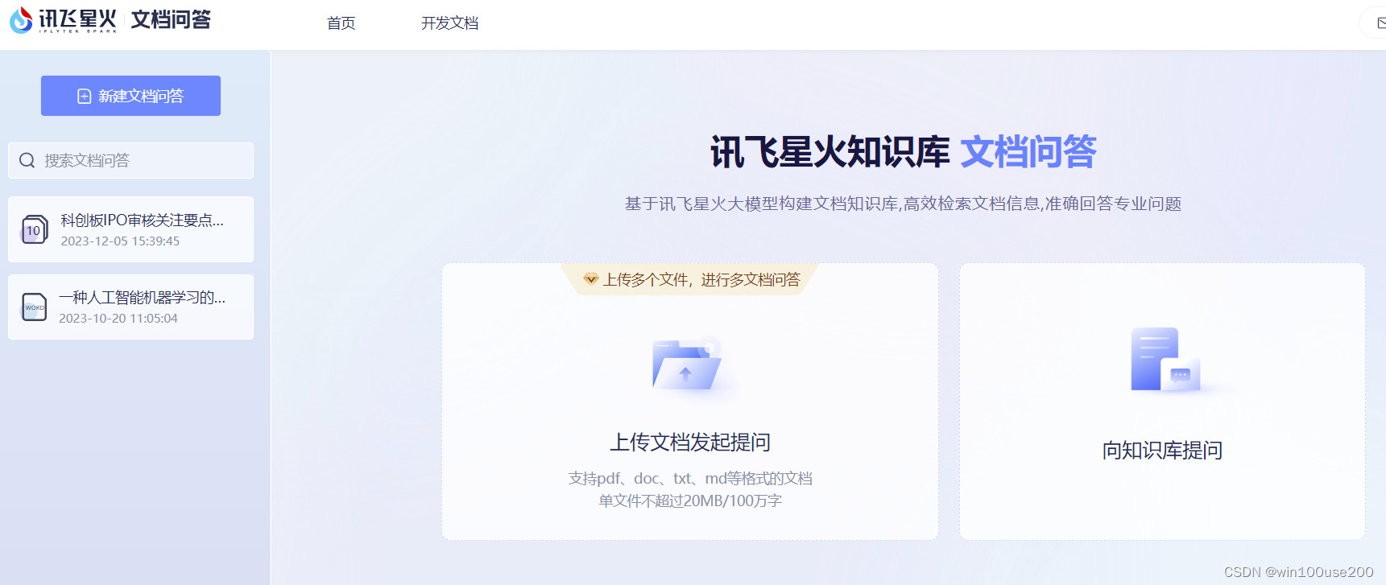Click the file icon of 科创板IPO审核关注要点 entry
Viewport: 1386px width, 585px height.
[x=34, y=229]
